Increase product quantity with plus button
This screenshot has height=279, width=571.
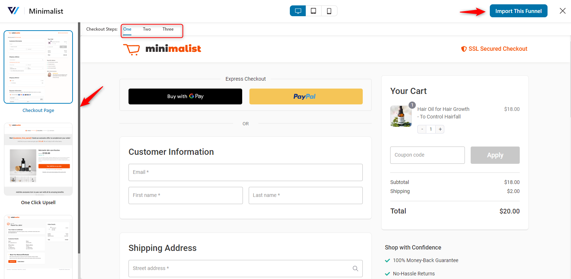pyautogui.click(x=440, y=129)
